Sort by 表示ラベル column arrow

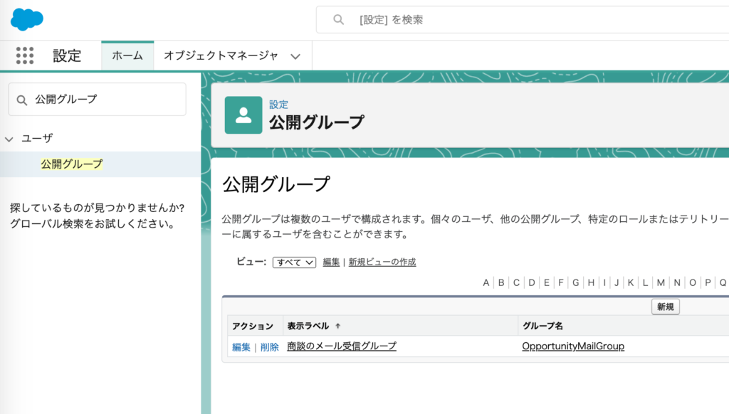337,326
